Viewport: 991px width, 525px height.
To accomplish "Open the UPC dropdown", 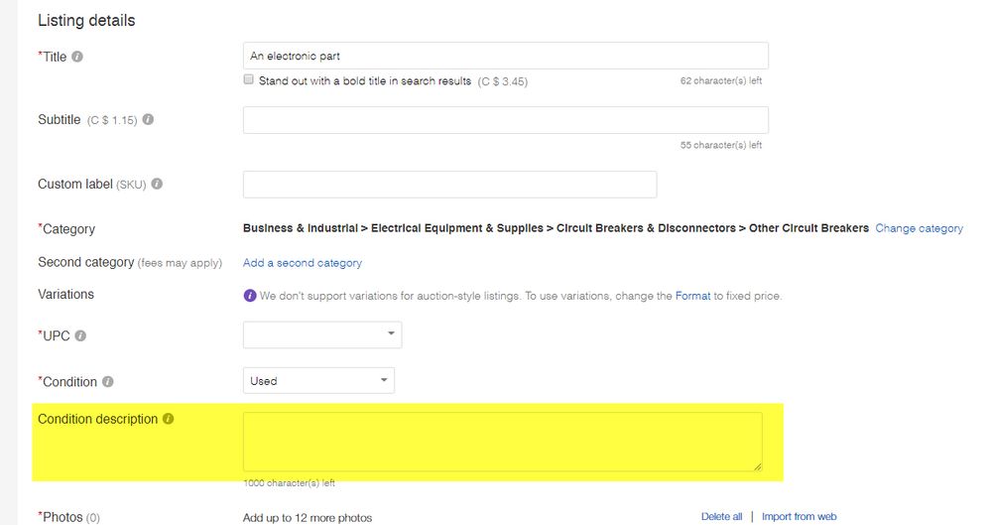I will 322,334.
